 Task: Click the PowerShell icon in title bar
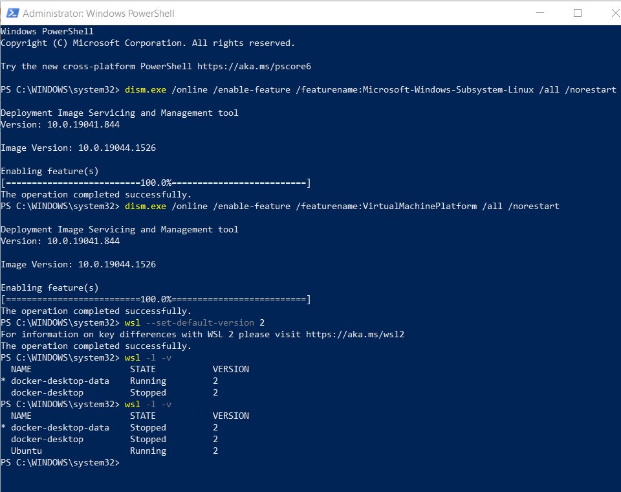(x=12, y=13)
